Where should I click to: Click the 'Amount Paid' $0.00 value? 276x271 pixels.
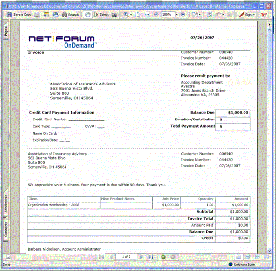(x=243, y=225)
